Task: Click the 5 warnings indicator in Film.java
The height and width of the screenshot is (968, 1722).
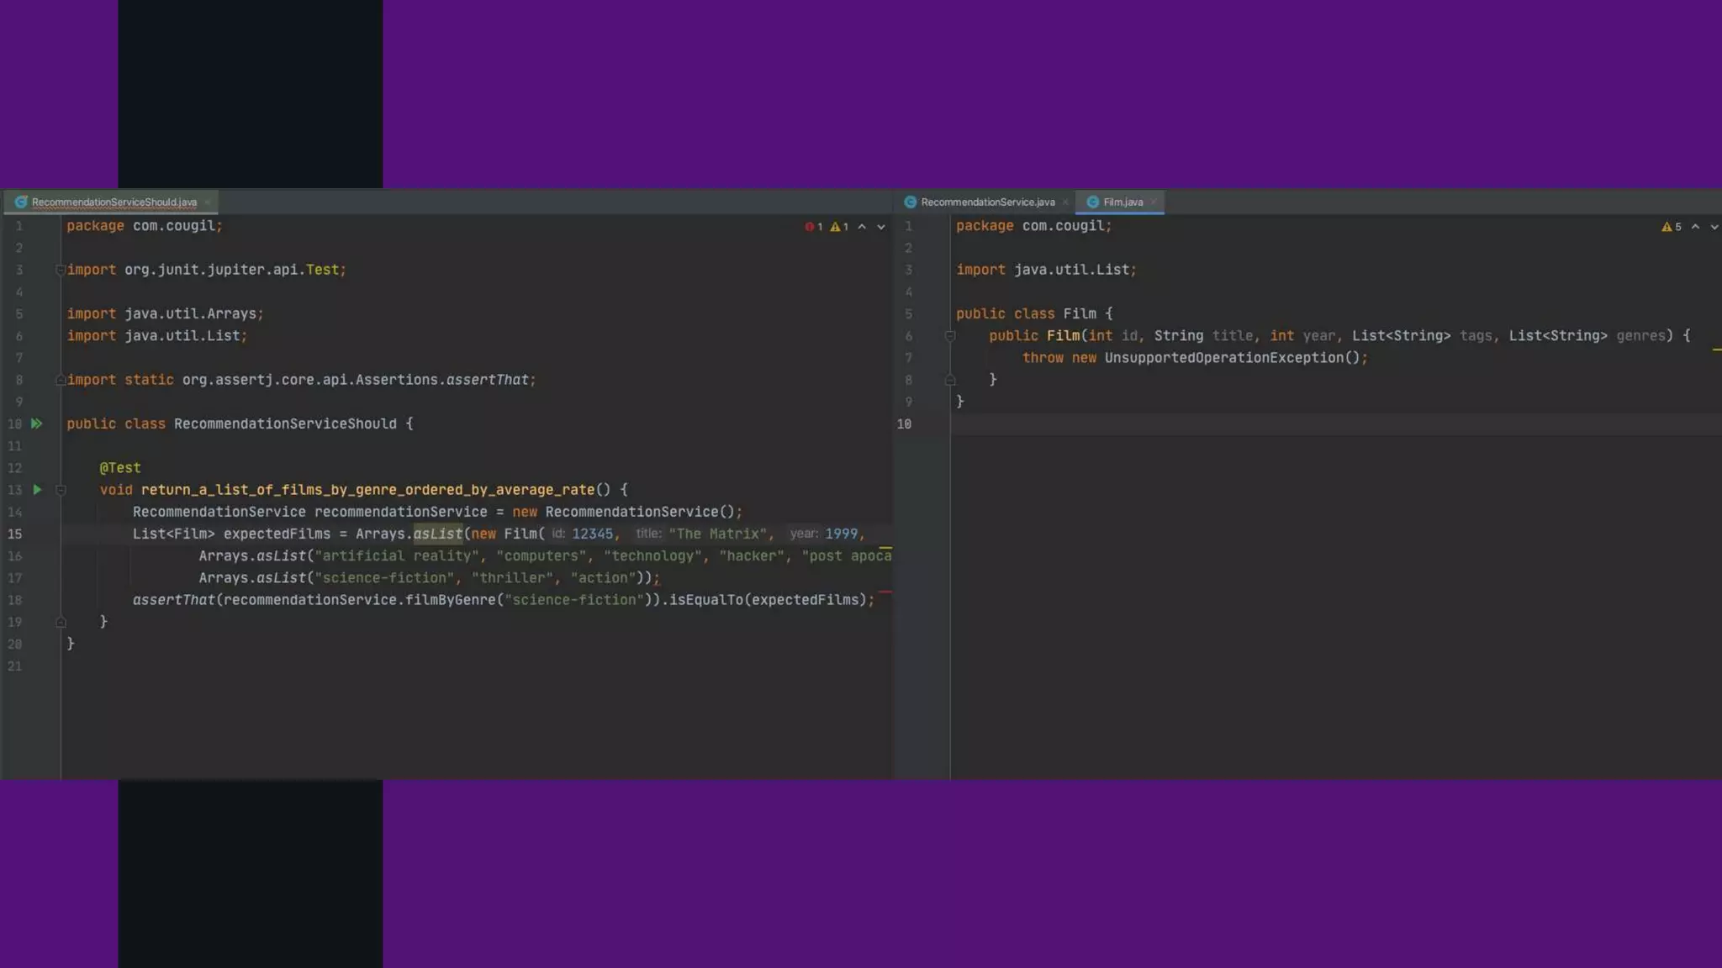Action: tap(1672, 227)
